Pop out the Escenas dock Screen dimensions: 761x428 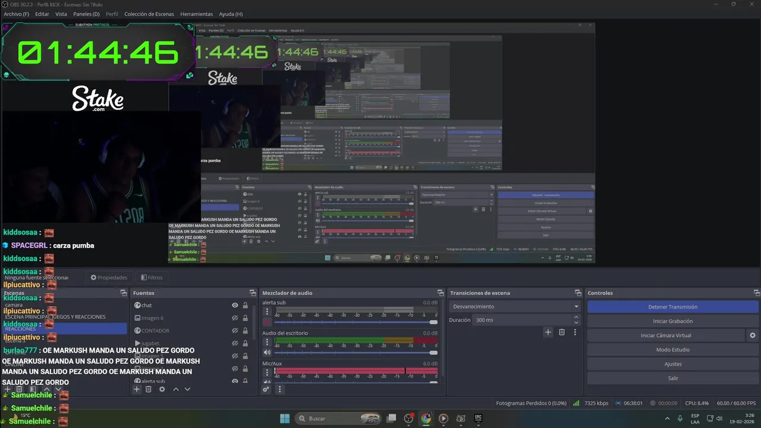(123, 293)
